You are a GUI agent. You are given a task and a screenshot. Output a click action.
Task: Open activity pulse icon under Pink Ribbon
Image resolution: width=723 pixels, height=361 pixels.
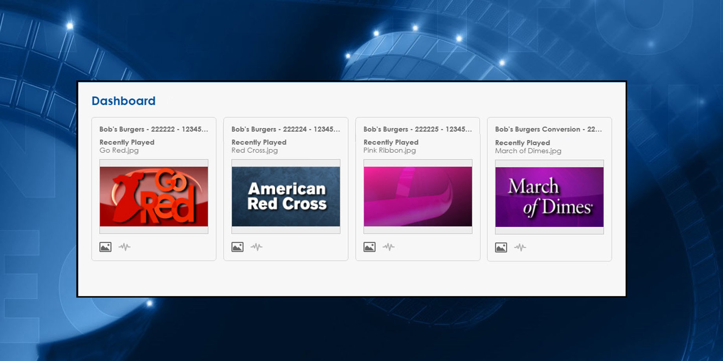[x=389, y=247]
